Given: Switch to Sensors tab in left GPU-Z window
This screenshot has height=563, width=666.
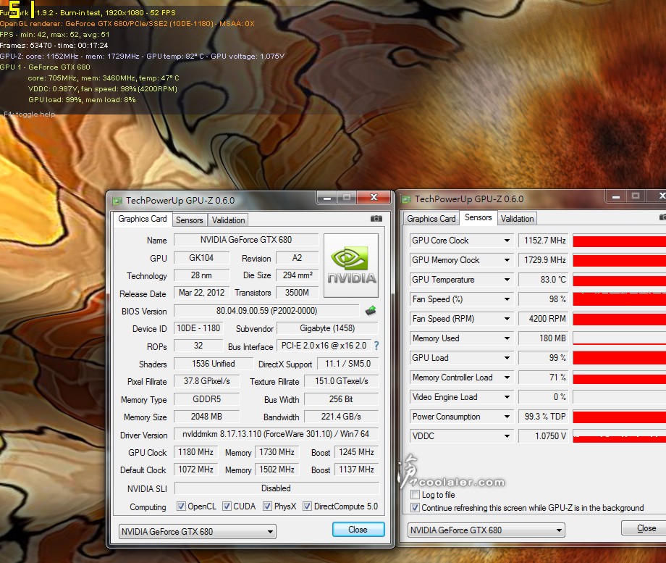Looking at the screenshot, I should 190,220.
